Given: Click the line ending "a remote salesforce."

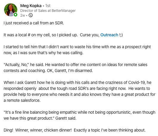Looking at the screenshot, I should [22, 100].
